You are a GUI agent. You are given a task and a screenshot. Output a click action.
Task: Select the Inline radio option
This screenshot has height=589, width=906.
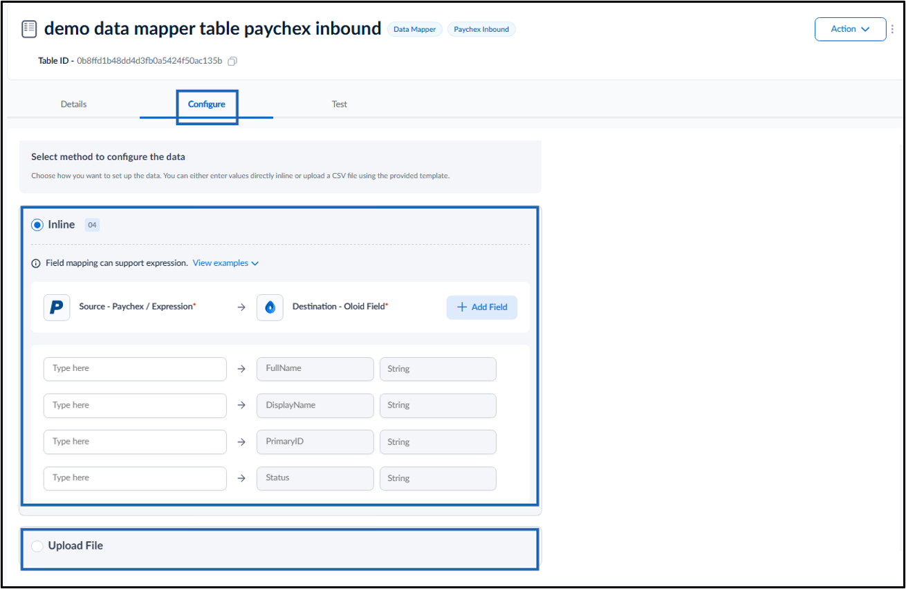coord(37,225)
